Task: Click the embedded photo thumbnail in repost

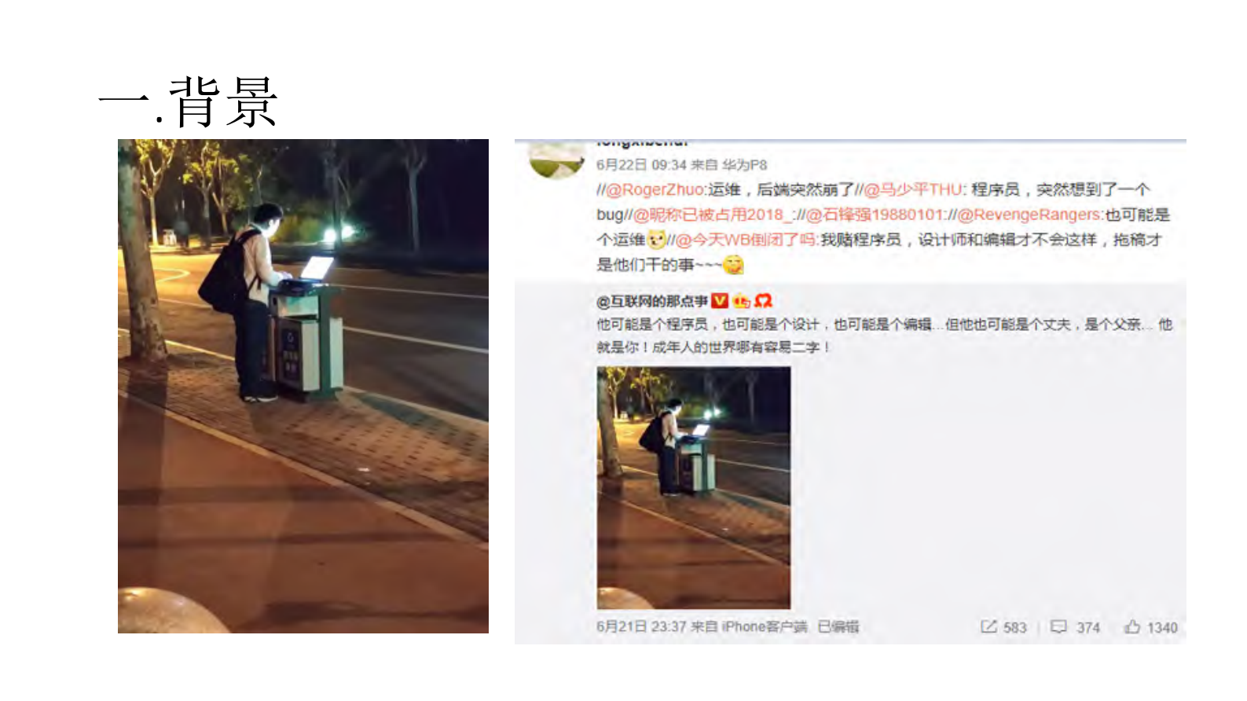Action: pyautogui.click(x=694, y=487)
